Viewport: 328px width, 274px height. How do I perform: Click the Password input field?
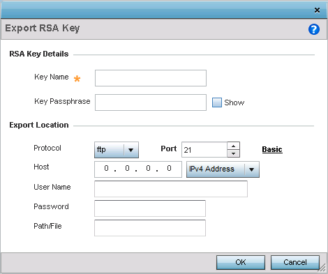[150, 208]
